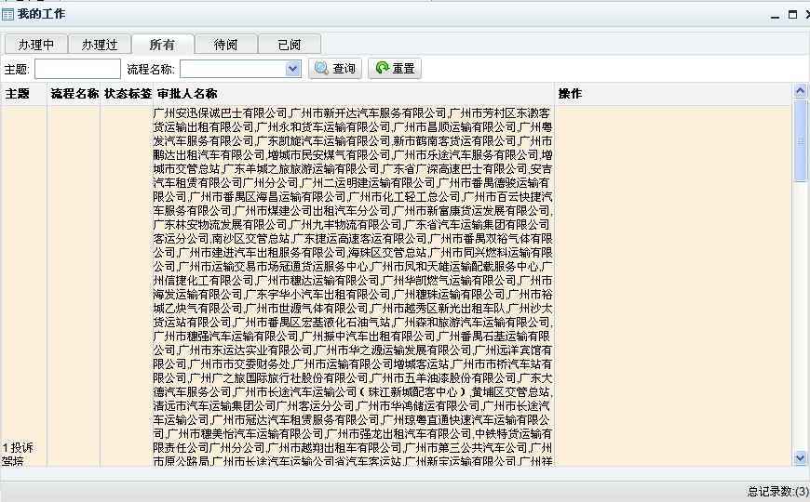Open the 已阅 tab

[x=290, y=45]
